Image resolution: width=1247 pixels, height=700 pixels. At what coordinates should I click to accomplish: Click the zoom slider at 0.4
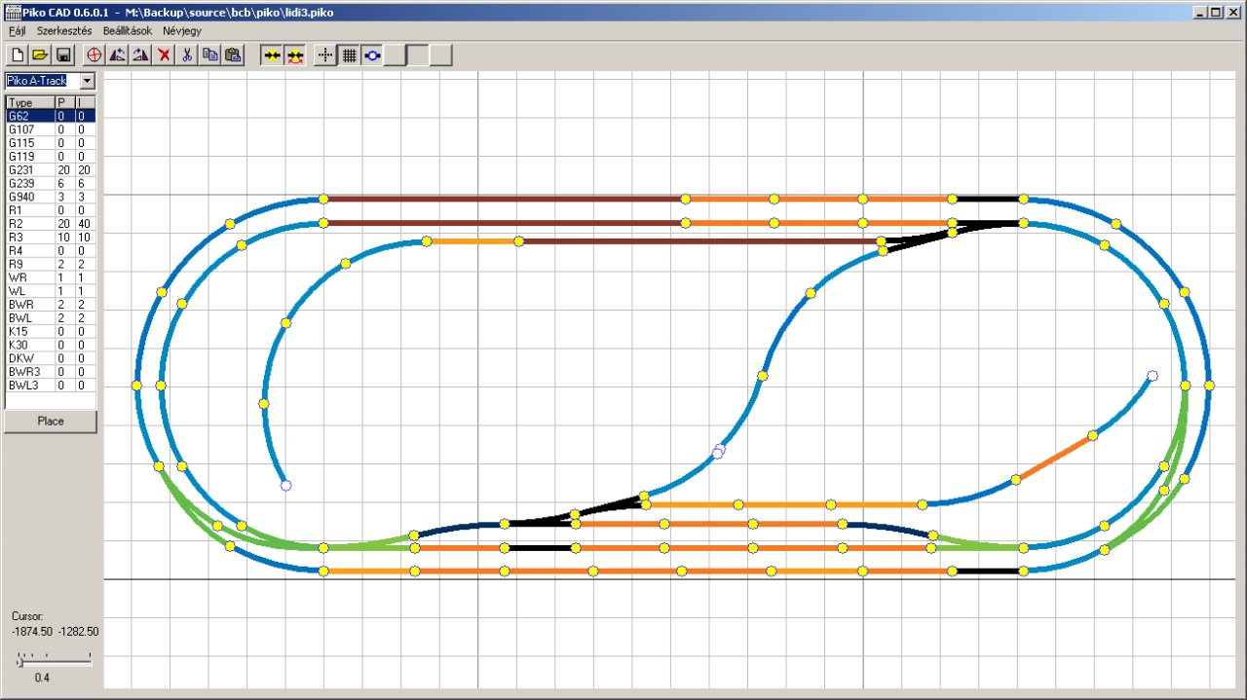click(x=20, y=661)
